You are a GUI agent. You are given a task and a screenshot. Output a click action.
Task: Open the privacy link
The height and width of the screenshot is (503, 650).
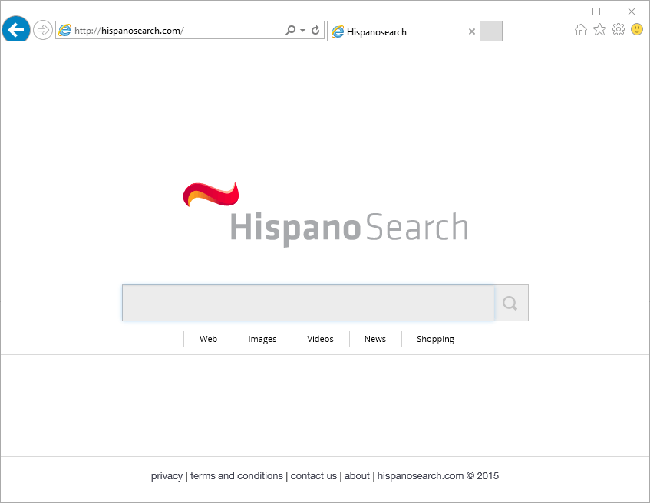tap(167, 476)
